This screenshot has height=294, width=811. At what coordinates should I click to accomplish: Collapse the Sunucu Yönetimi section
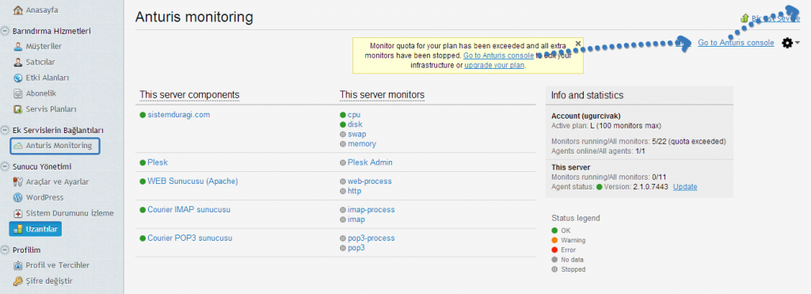tap(5, 166)
